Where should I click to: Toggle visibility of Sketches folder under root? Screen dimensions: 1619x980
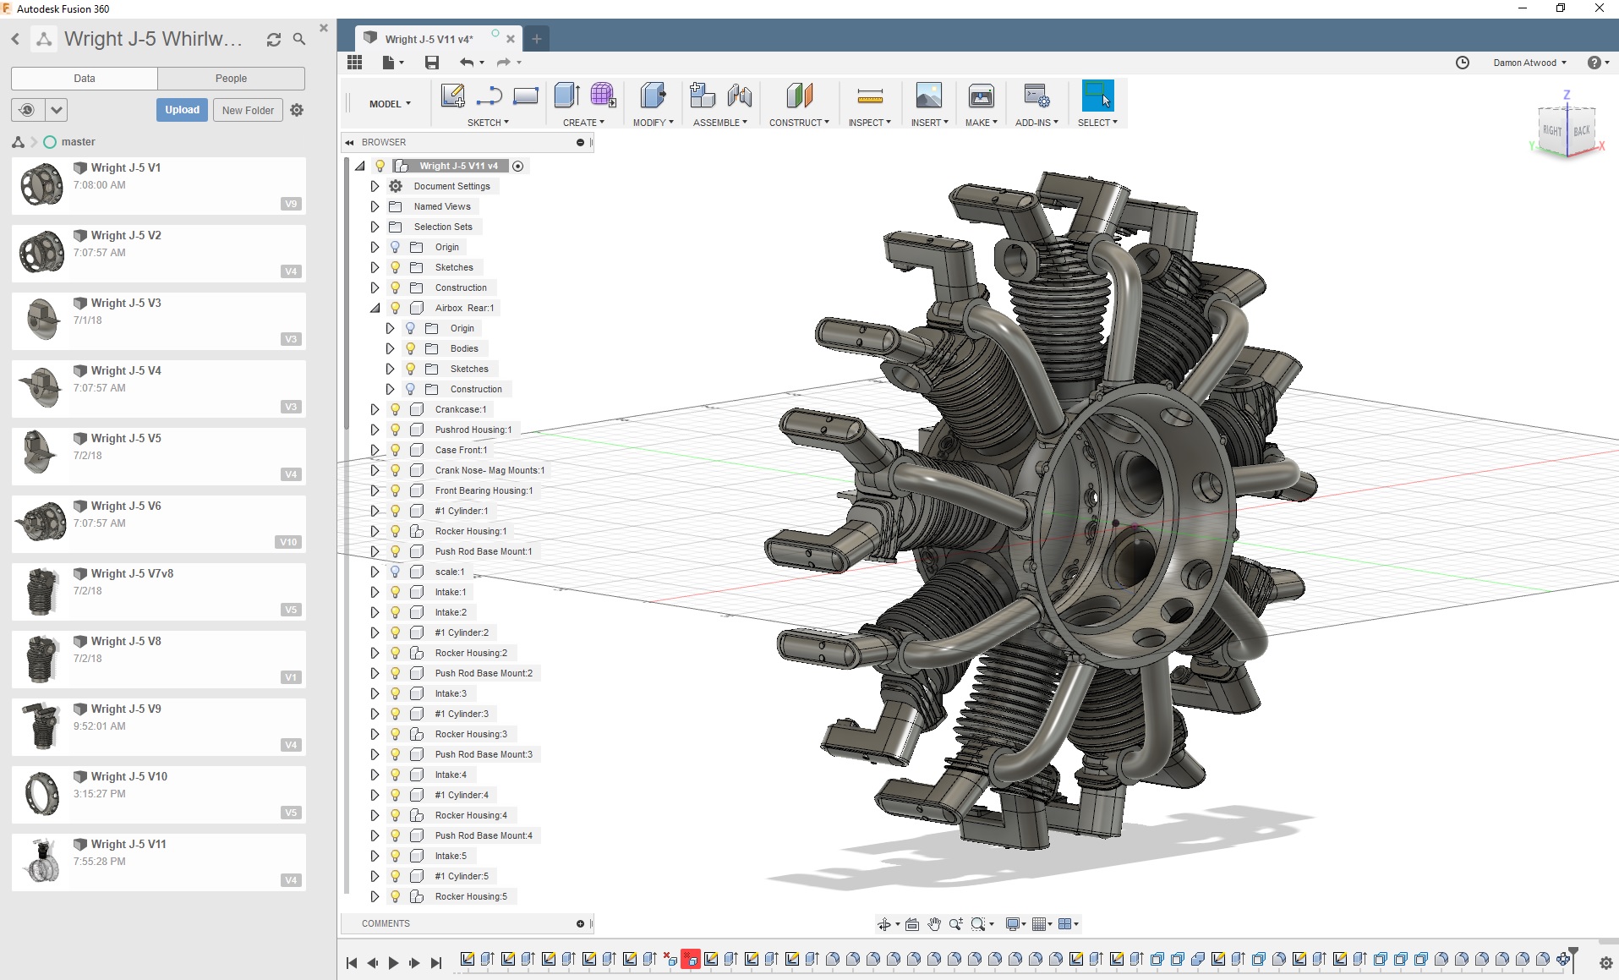[395, 267]
